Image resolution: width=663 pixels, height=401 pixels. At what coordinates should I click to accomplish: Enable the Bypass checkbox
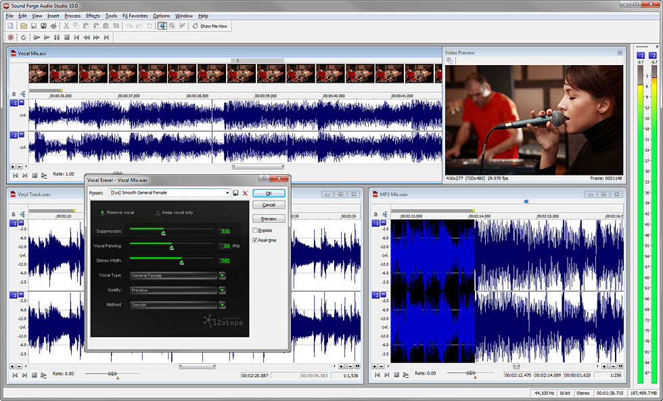(x=255, y=230)
